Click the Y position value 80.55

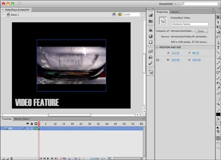(196, 53)
